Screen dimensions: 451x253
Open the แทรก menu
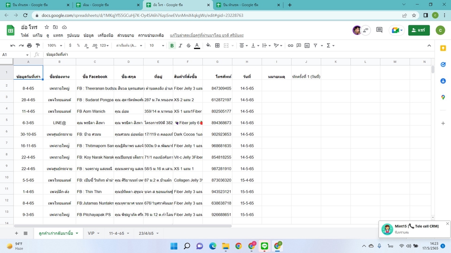58,35
